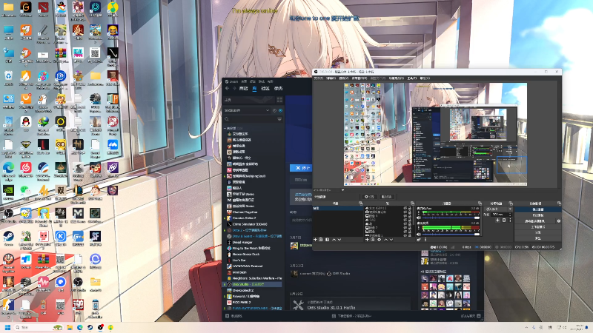Pop out the OBS Audio Mixer dock
Viewport: 593px width, 333px height.
pyautogui.click(x=480, y=203)
